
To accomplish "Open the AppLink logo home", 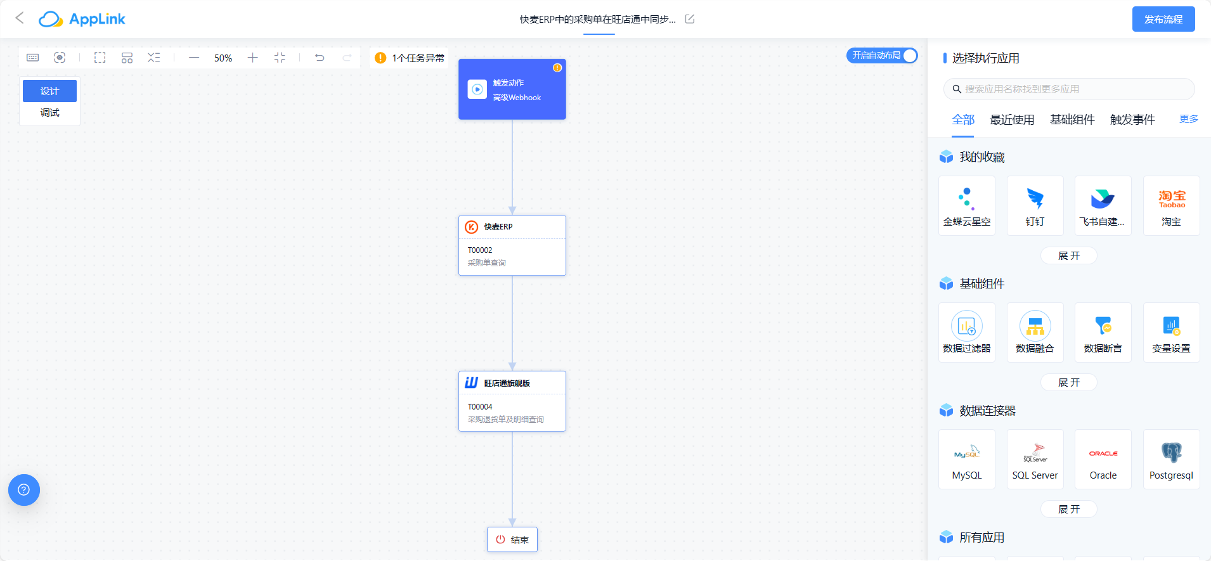I will (82, 19).
